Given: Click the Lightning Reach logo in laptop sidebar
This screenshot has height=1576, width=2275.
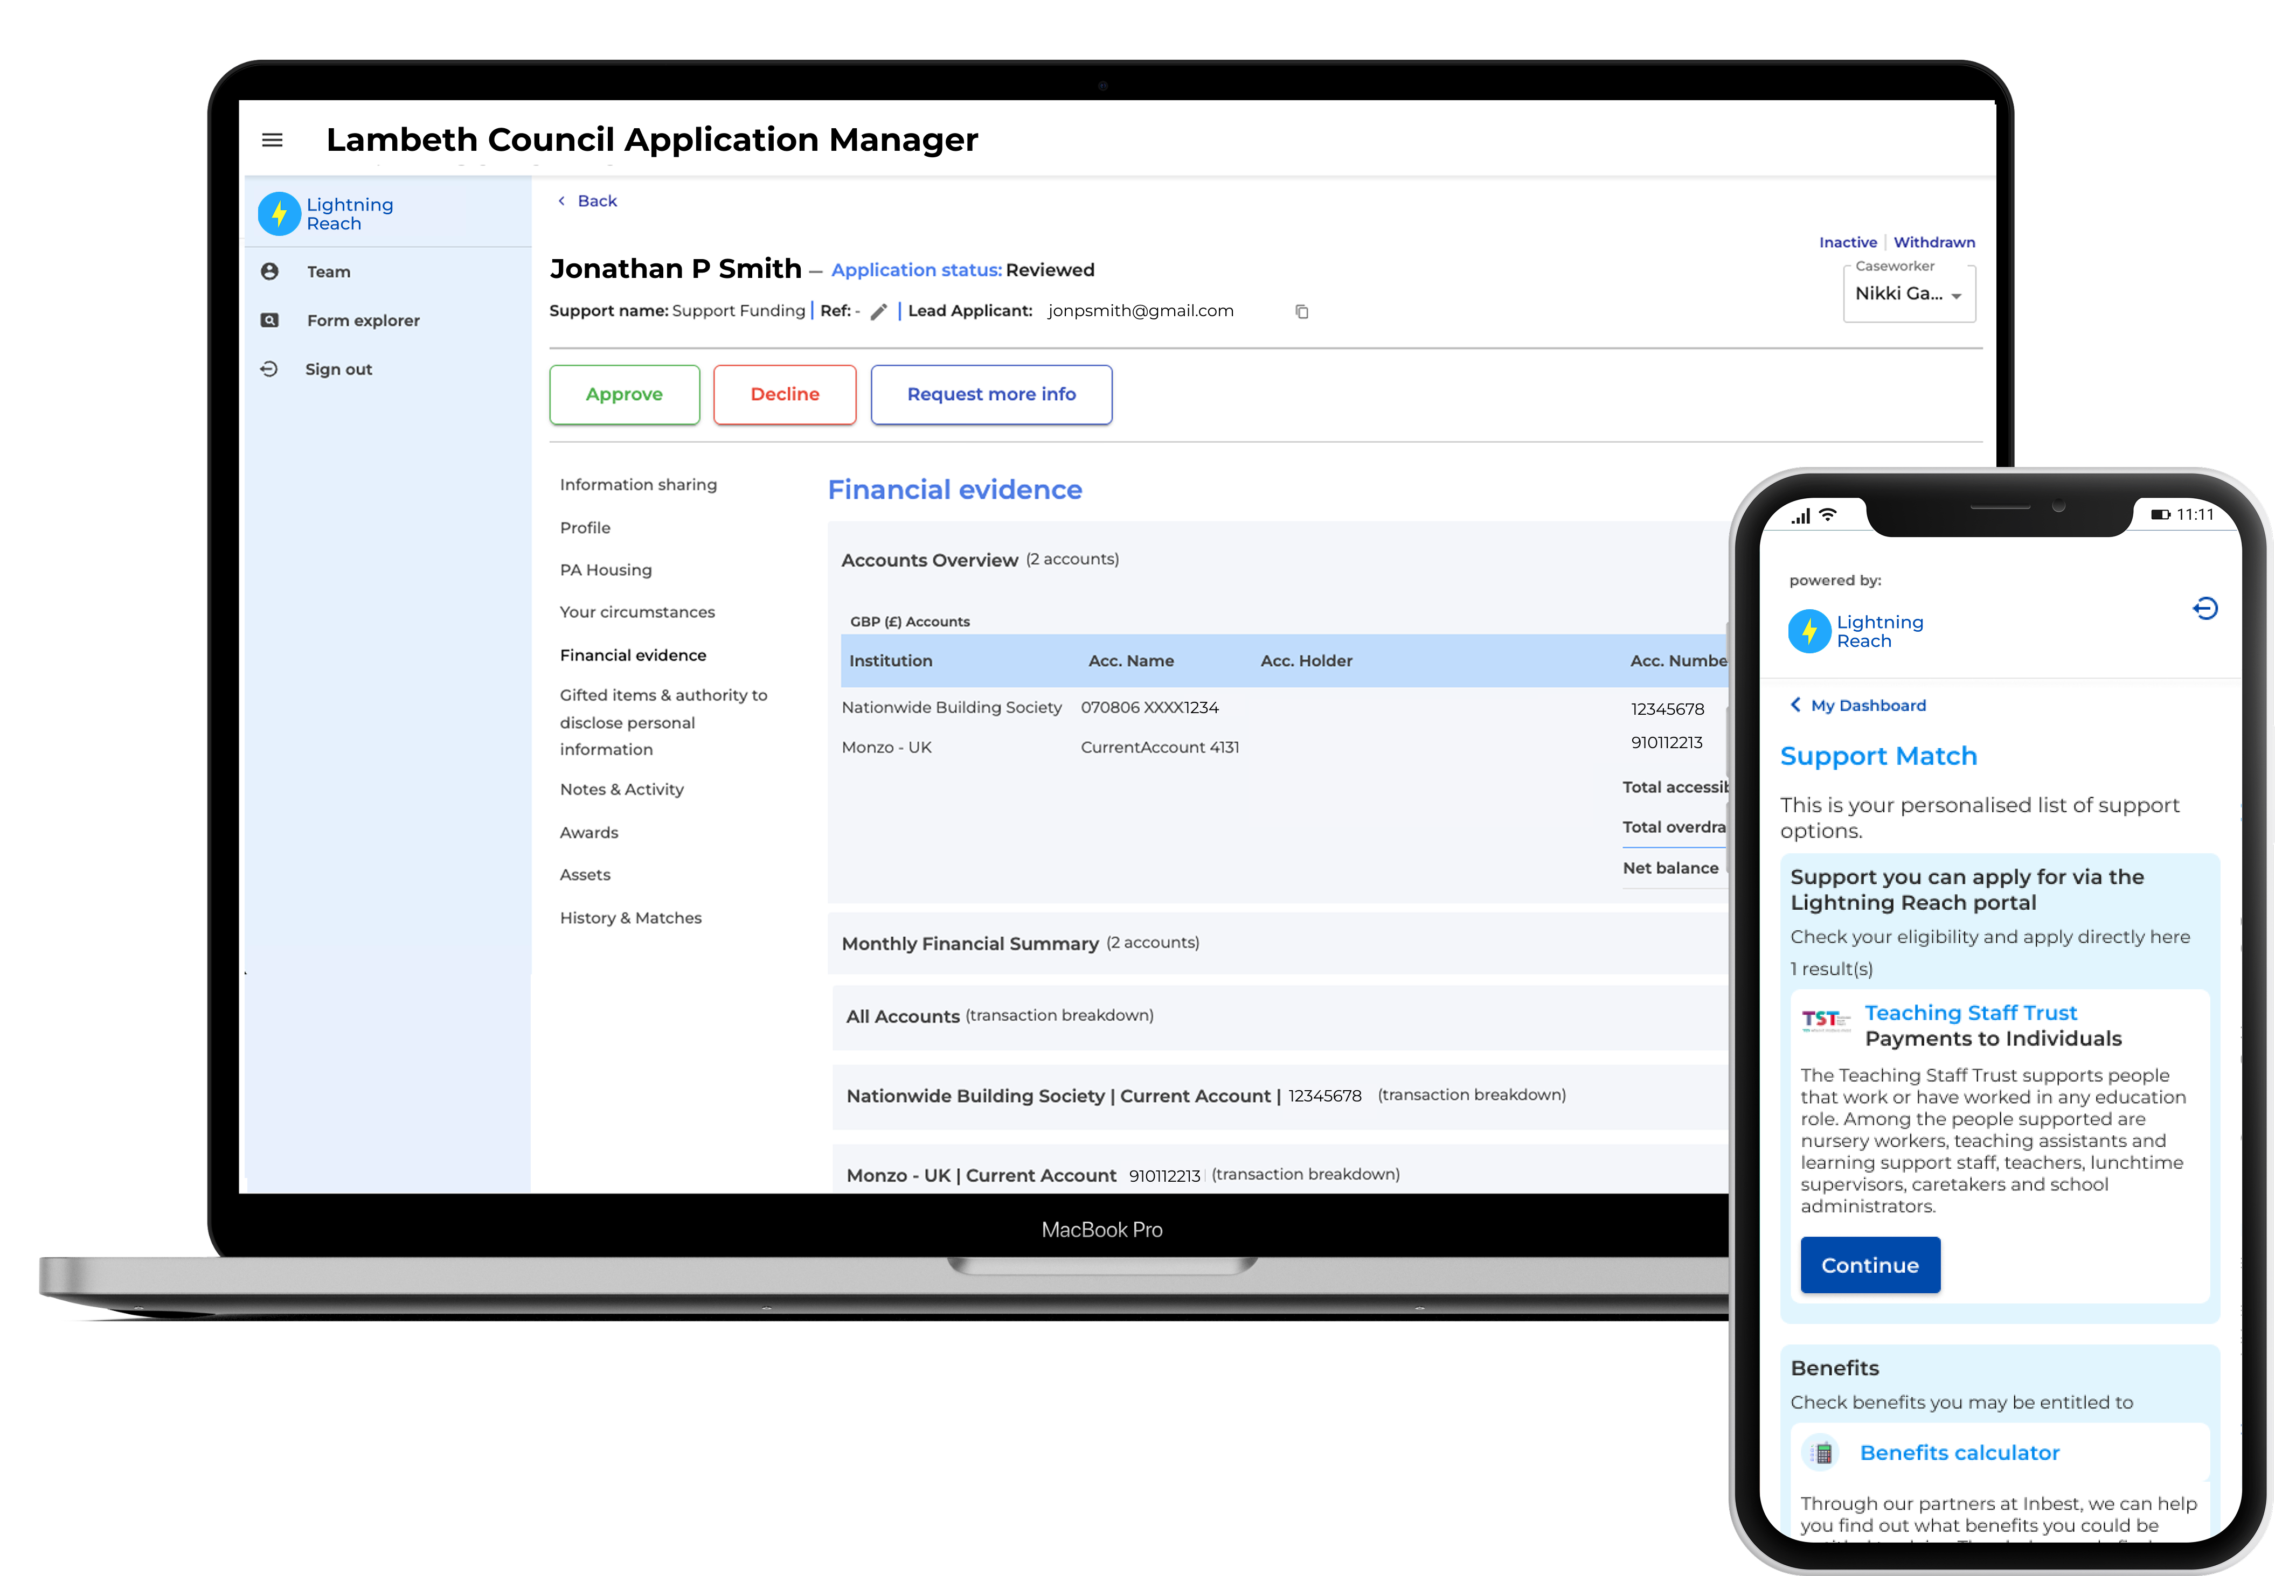Looking at the screenshot, I should click(x=326, y=213).
